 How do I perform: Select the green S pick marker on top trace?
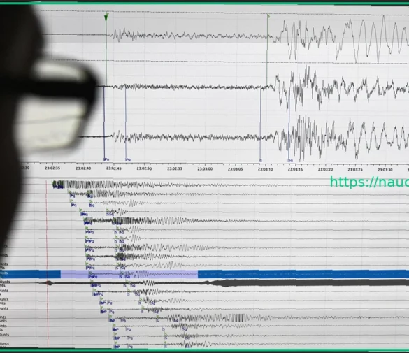[268, 16]
